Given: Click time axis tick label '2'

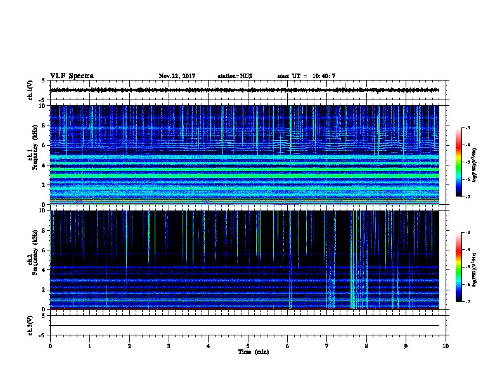Looking at the screenshot, I should (x=129, y=346).
